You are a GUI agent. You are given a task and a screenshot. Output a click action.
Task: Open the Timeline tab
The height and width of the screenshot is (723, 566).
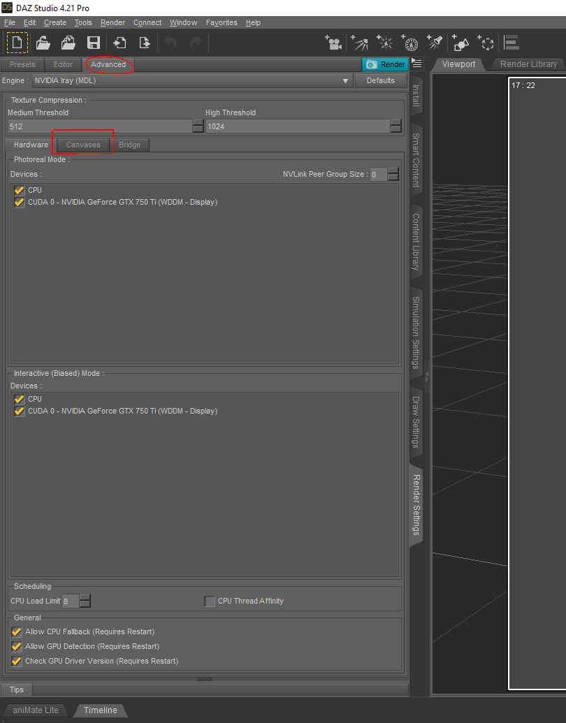(101, 710)
